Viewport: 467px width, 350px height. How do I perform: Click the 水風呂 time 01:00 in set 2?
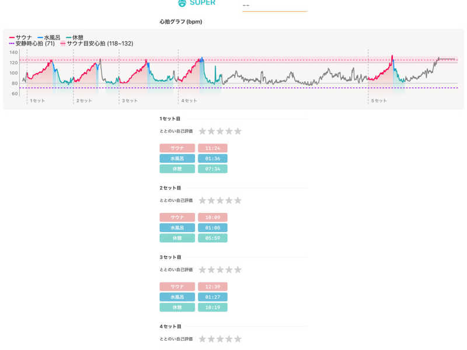[212, 228]
